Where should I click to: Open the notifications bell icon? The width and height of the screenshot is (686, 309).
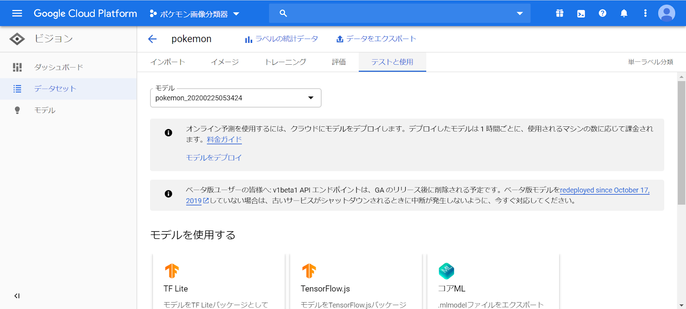point(624,13)
